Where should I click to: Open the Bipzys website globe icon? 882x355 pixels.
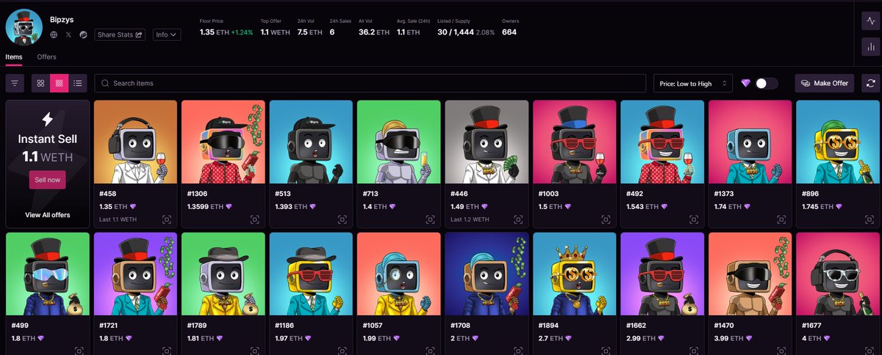(x=54, y=34)
